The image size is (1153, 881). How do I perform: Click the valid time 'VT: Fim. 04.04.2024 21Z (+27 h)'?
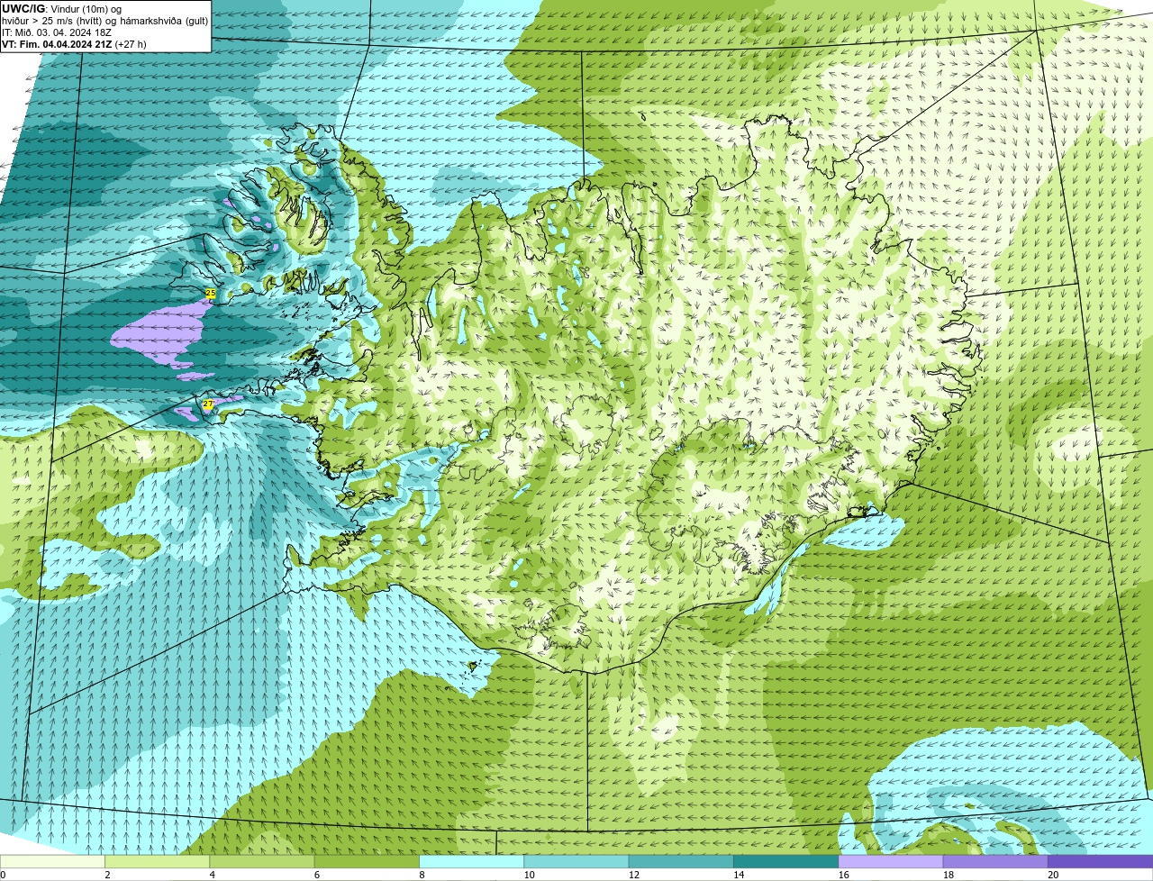[x=74, y=43]
